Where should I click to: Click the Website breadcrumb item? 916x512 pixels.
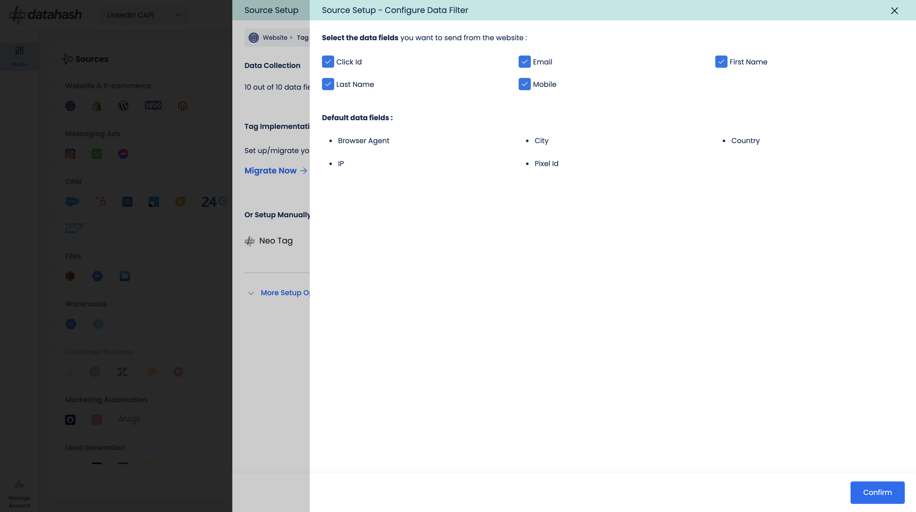[275, 38]
